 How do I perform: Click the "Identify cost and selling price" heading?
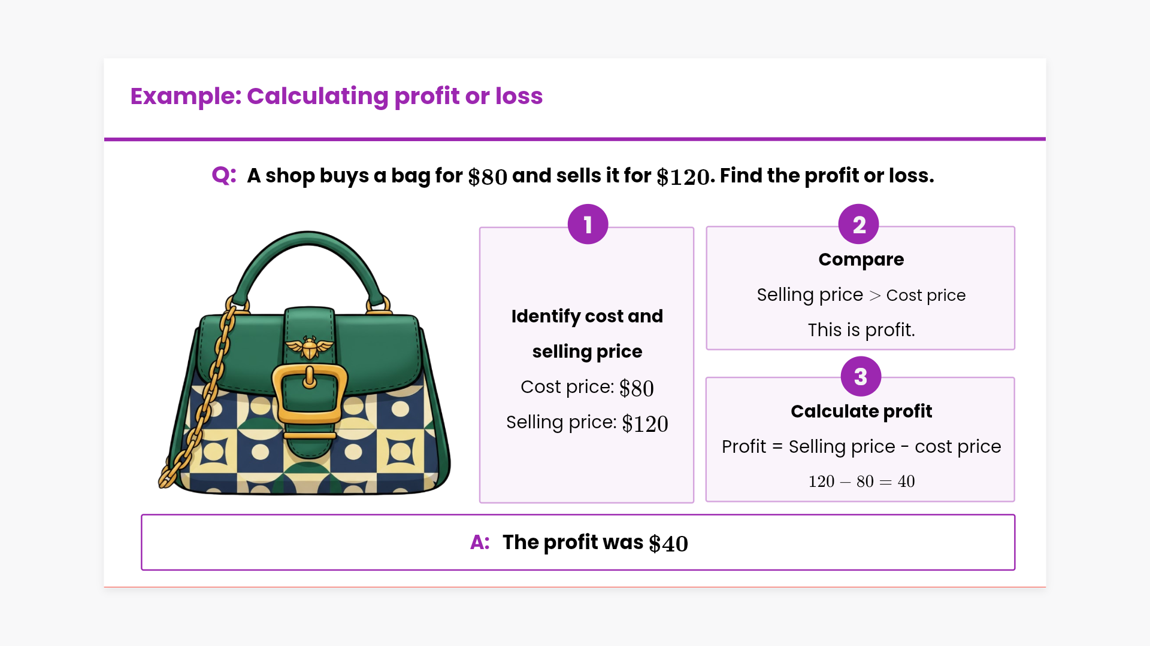tap(587, 333)
